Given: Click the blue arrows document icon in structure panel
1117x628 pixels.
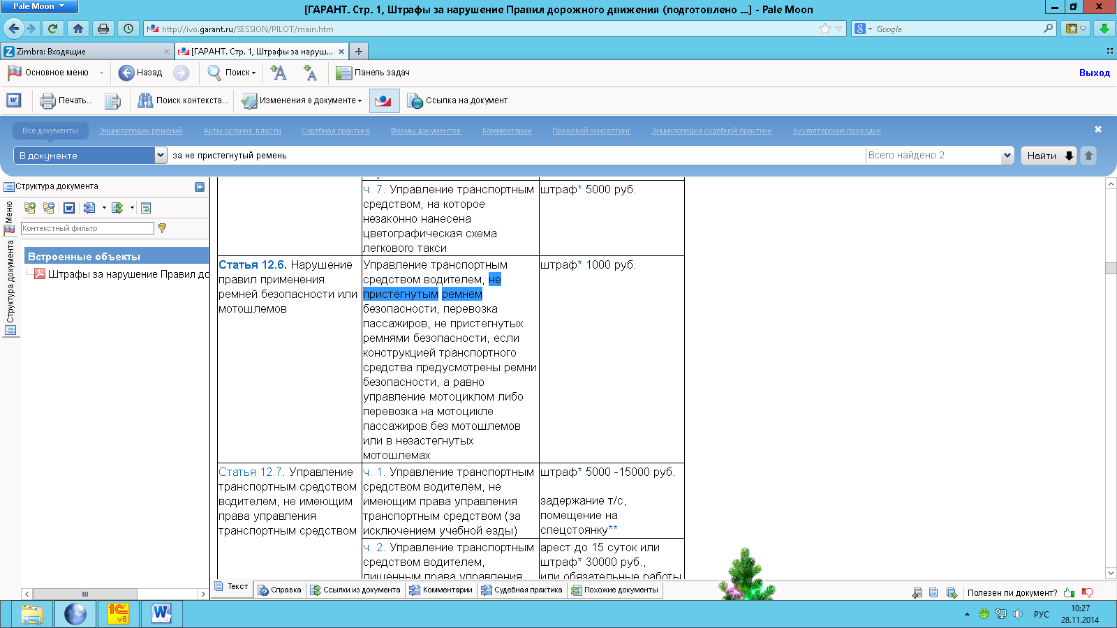Looking at the screenshot, I should click(89, 208).
